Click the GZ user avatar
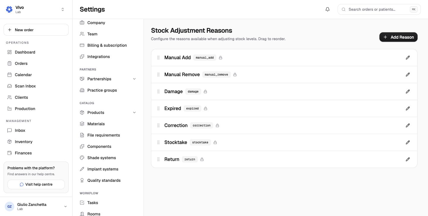The image size is (428, 216). point(10,206)
